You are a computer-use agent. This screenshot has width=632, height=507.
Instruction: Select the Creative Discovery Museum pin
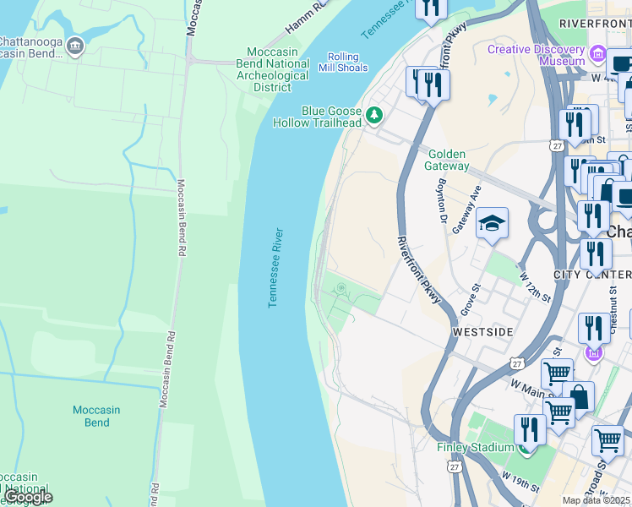tap(597, 53)
